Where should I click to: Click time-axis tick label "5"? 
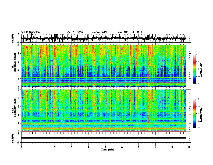pyautogui.click(x=105, y=147)
